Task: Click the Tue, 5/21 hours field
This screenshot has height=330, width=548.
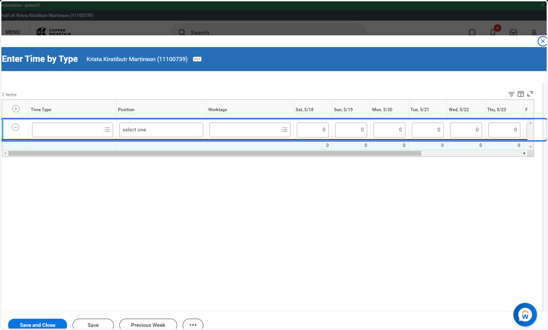Action: (x=428, y=130)
